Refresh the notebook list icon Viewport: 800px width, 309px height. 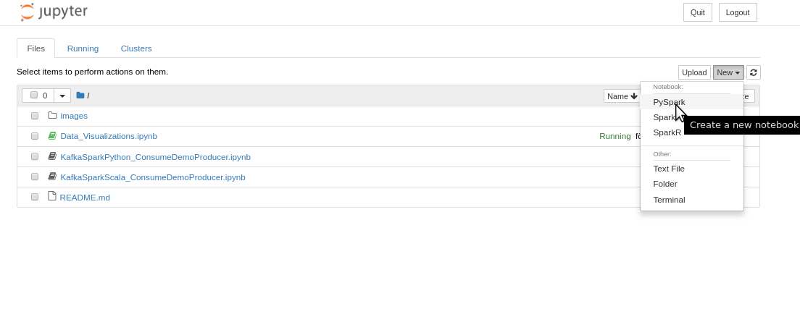click(753, 72)
